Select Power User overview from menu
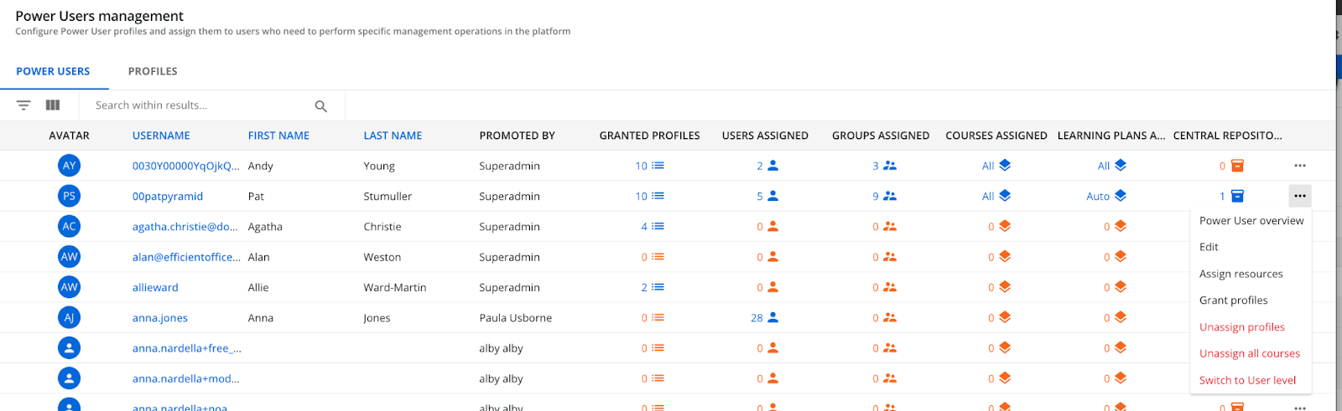The image size is (1342, 411). (1251, 221)
